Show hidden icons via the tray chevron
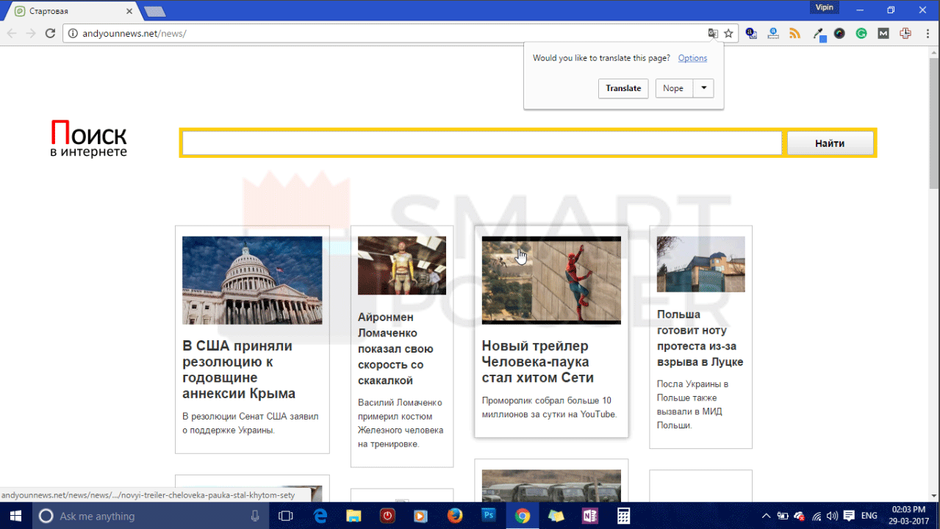The width and height of the screenshot is (940, 529). [x=766, y=516]
